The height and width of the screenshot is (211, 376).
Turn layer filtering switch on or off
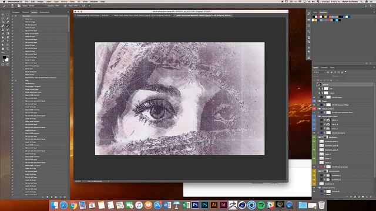(345, 72)
